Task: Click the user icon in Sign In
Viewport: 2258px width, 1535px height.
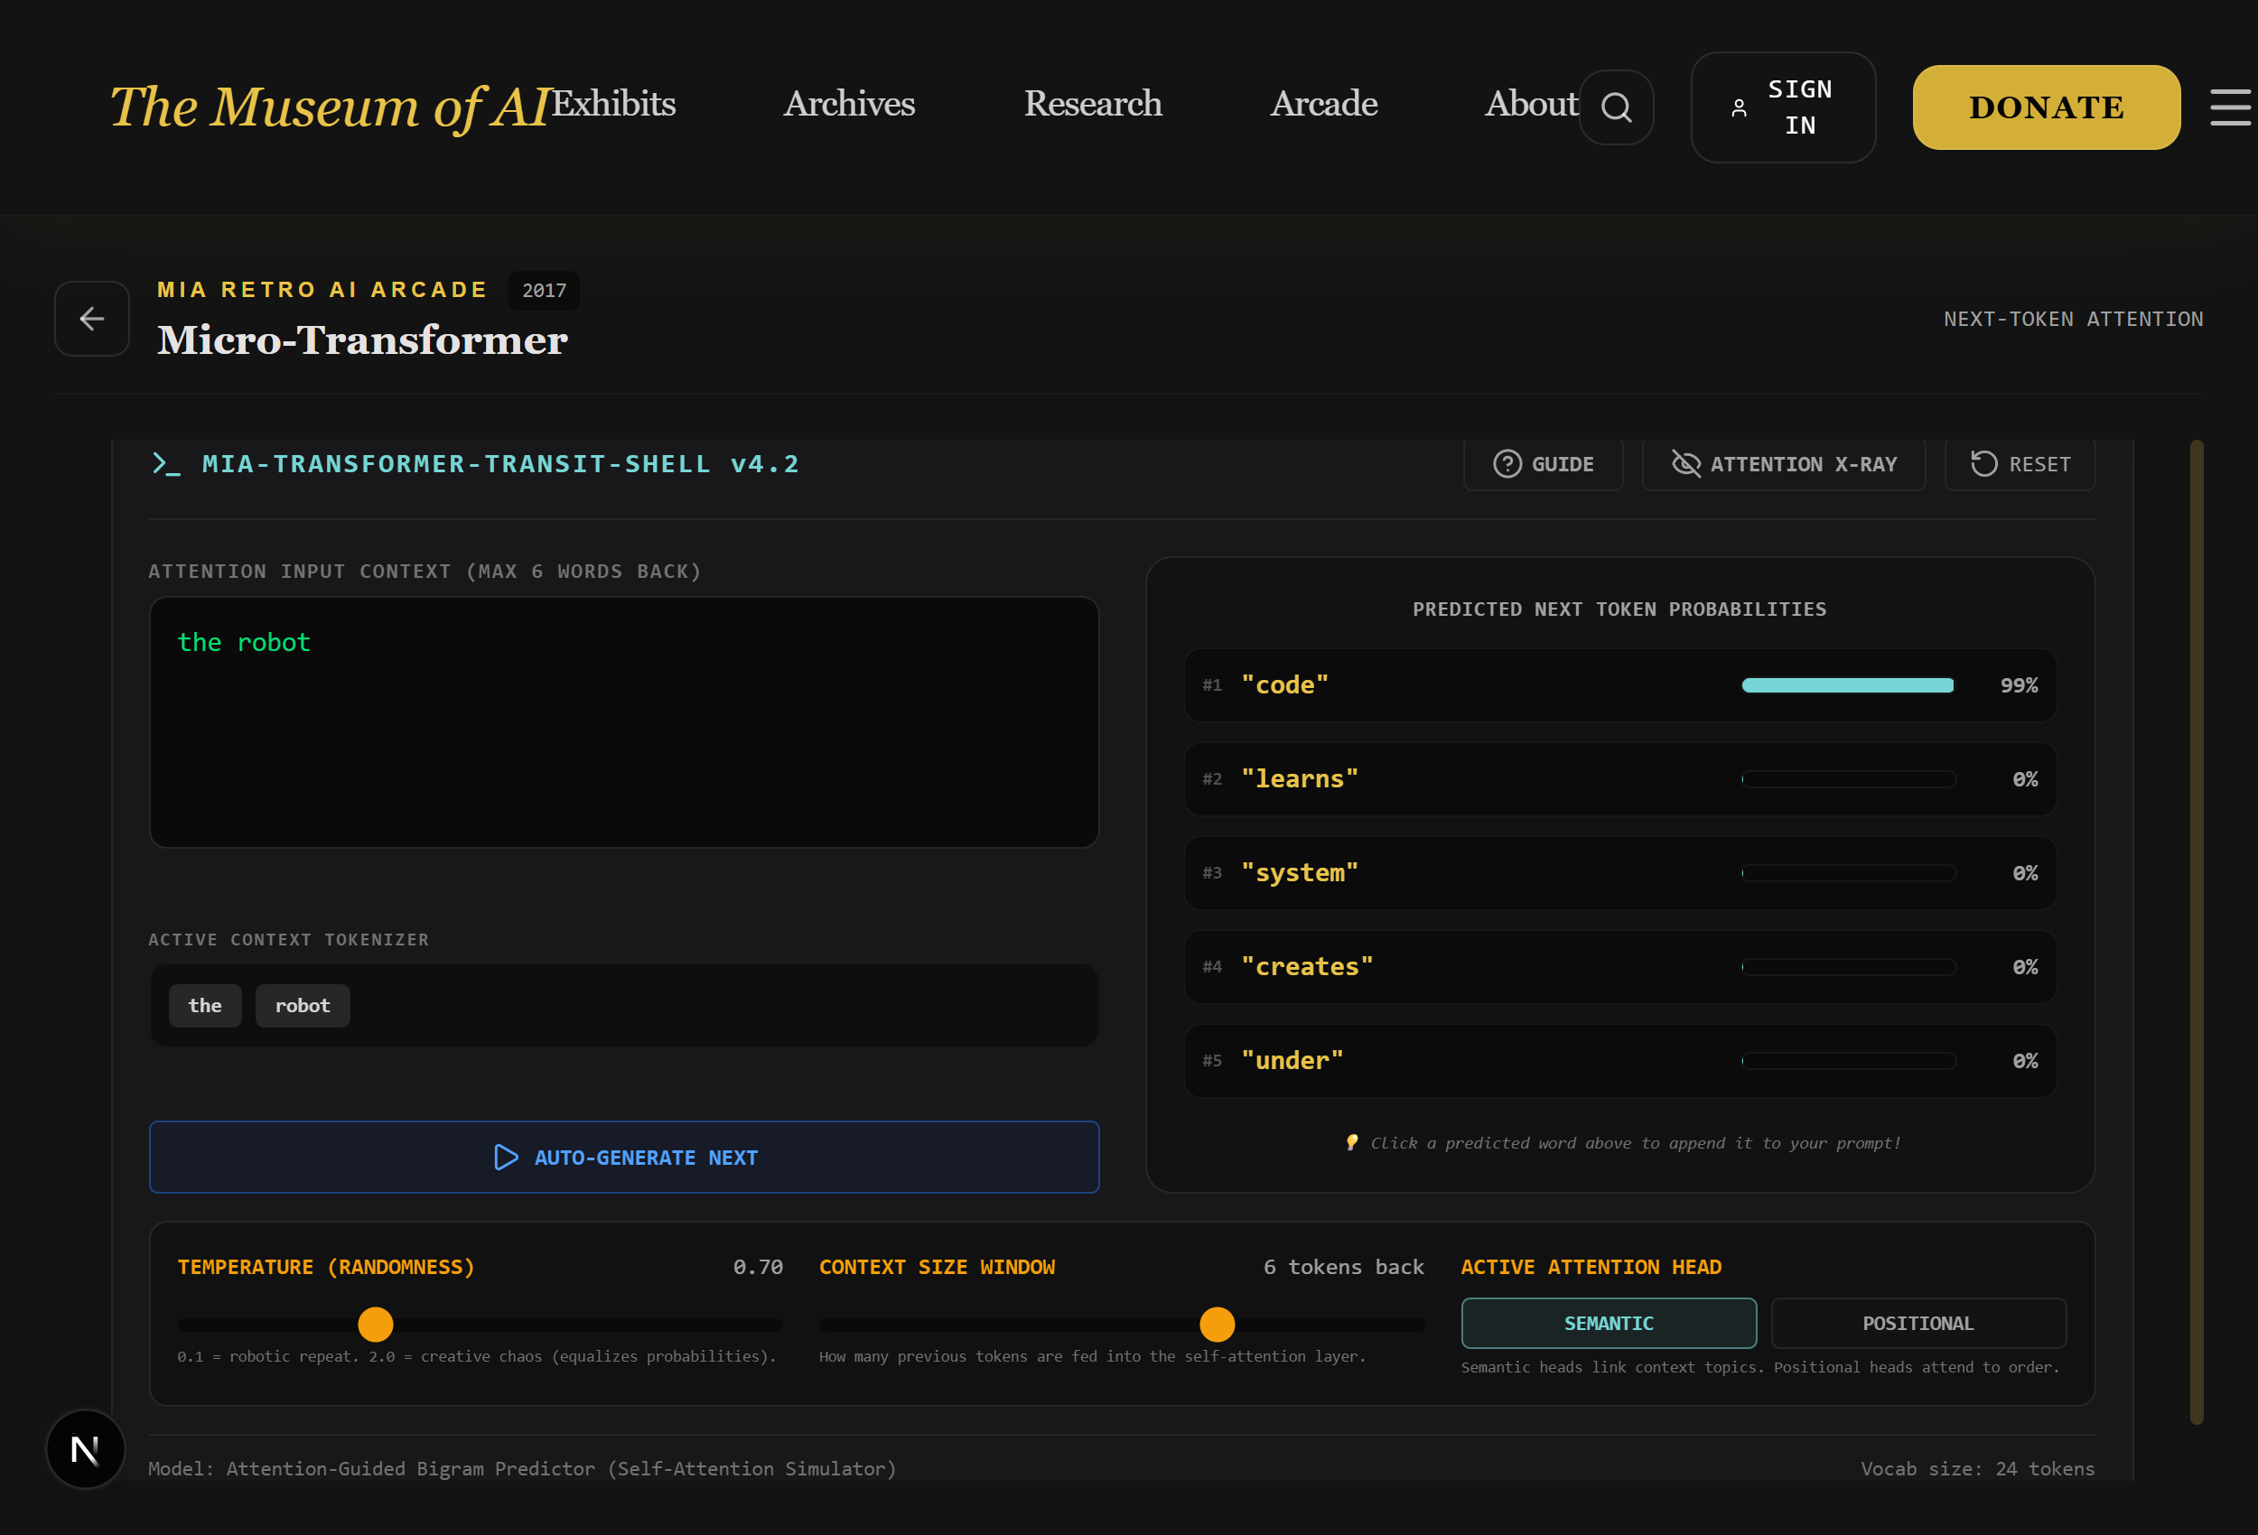Action: (x=1740, y=107)
